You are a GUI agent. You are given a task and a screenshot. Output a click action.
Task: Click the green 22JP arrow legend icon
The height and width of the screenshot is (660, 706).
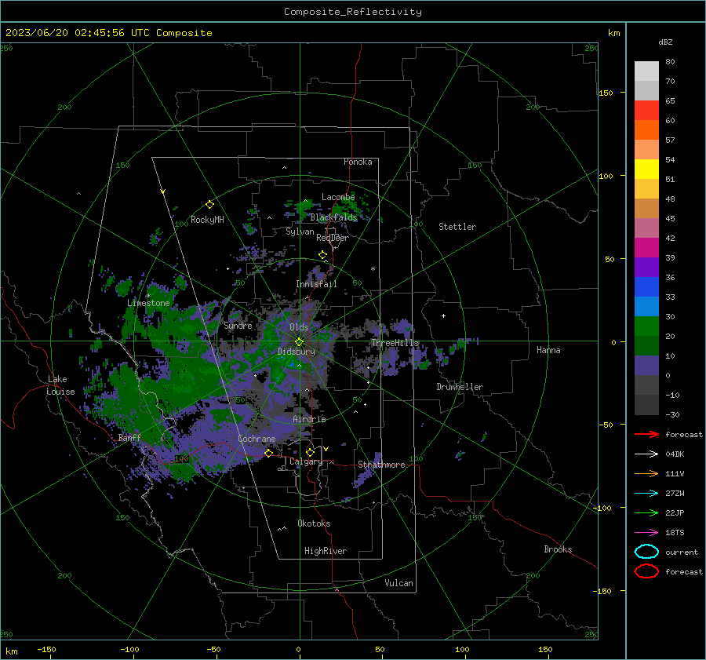[646, 512]
